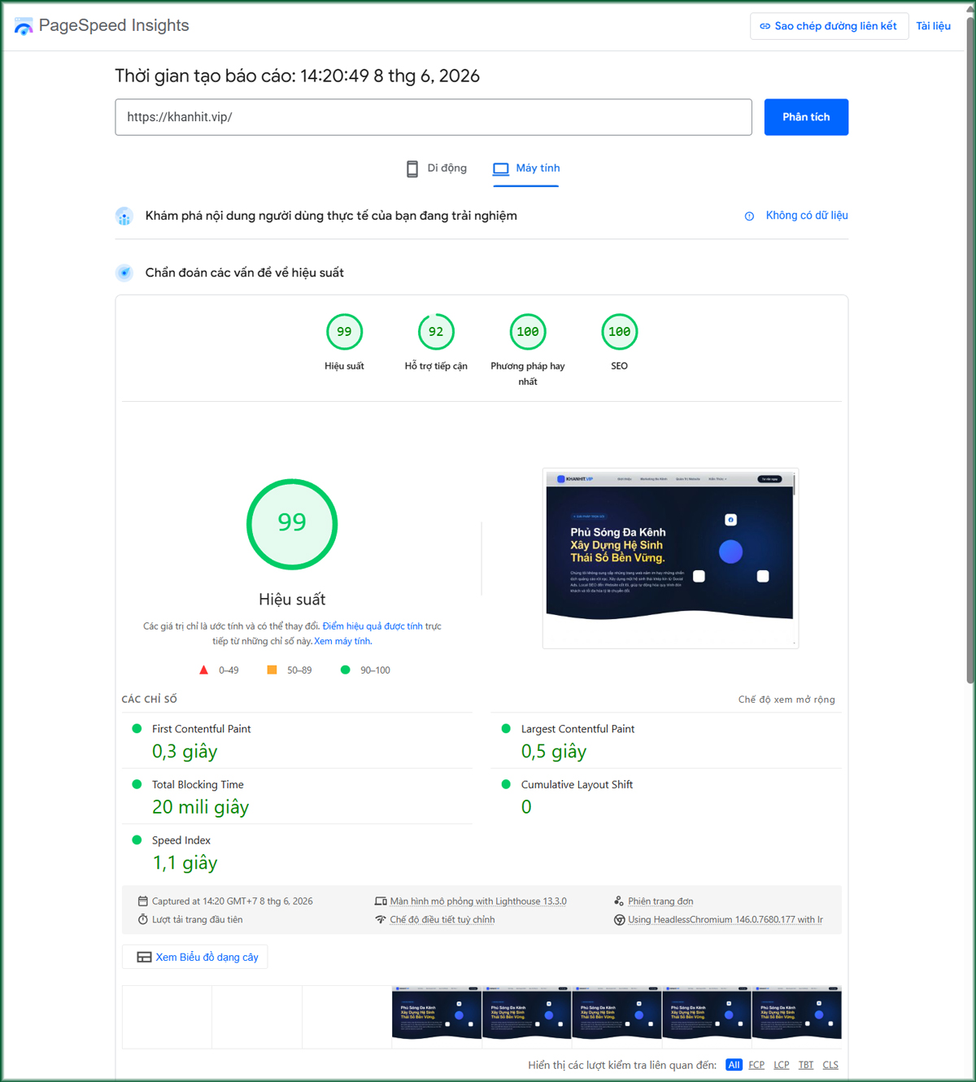The image size is (976, 1082).
Task: Click the green dot beside Speed Index
Action: [x=137, y=840]
